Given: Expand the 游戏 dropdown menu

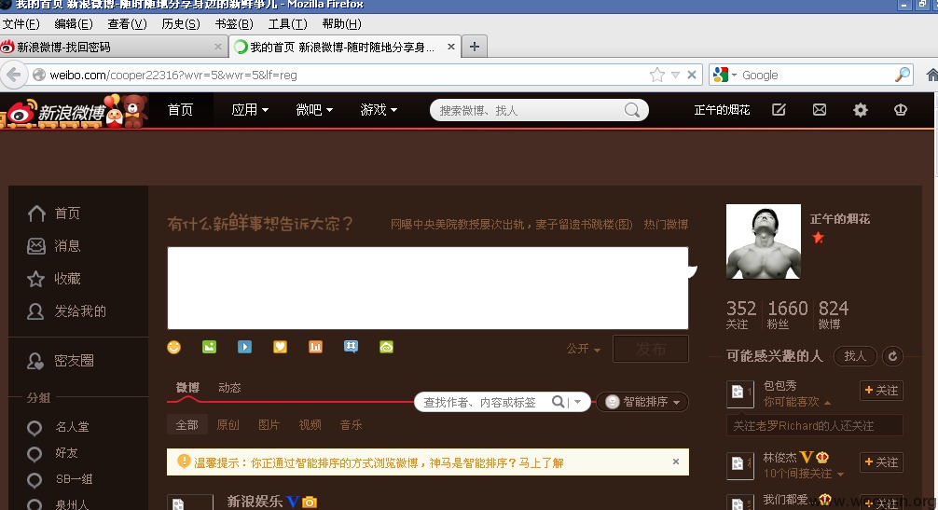Looking at the screenshot, I should tap(379, 110).
